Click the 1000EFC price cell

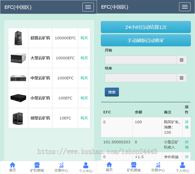65,78
